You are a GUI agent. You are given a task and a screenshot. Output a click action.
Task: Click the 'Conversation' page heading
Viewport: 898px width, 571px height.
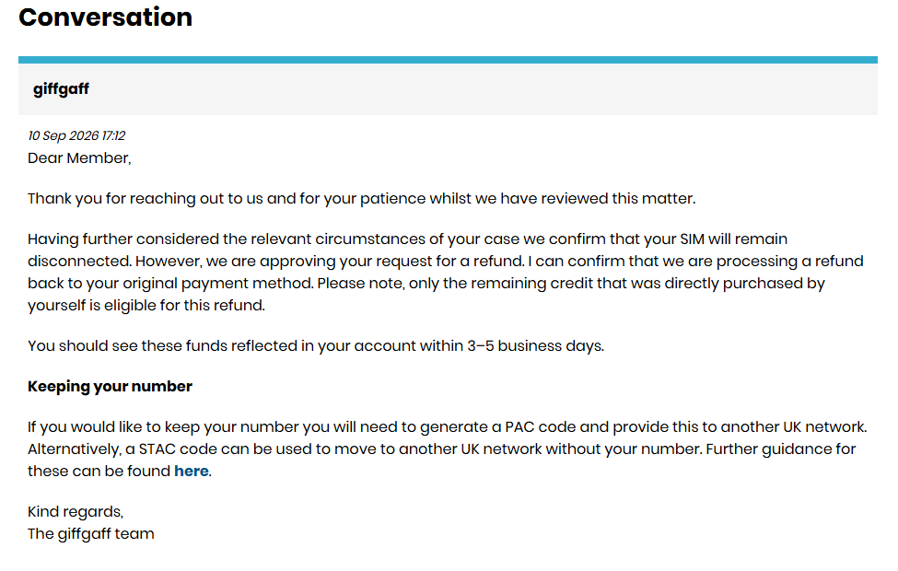click(x=105, y=17)
